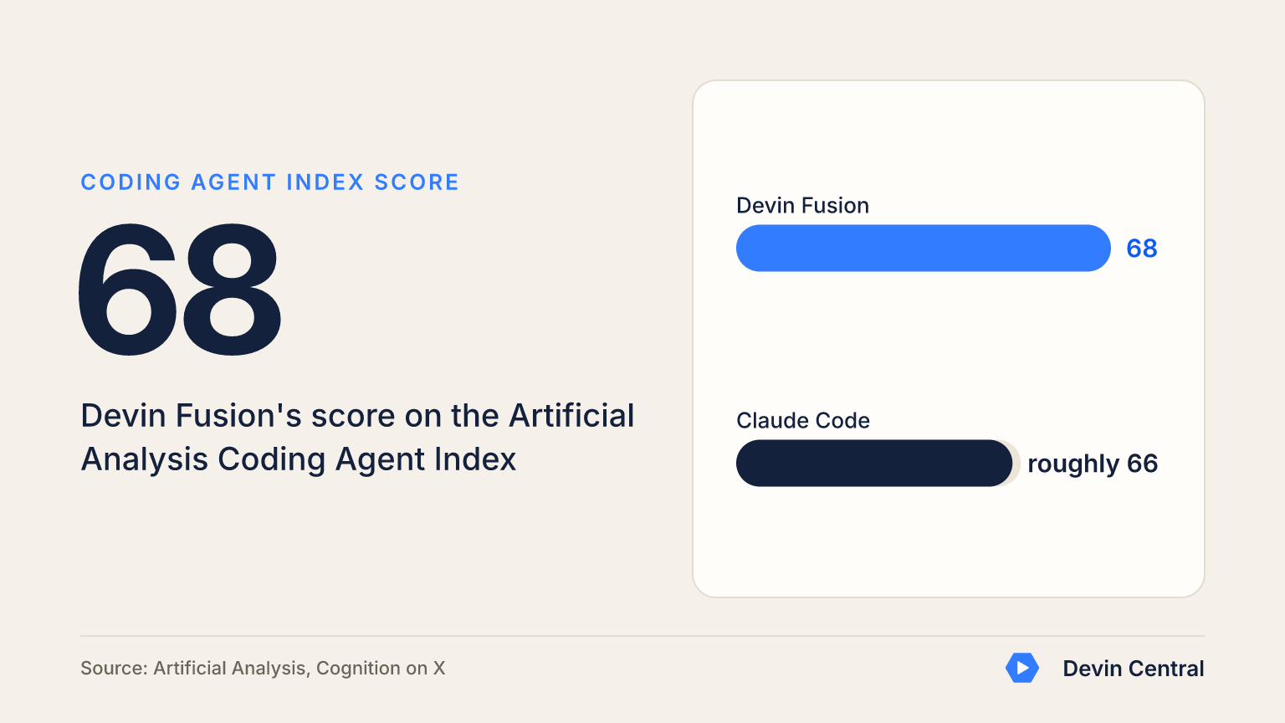Click the Devin Fusion bar label
The image size is (1285, 723).
point(802,206)
